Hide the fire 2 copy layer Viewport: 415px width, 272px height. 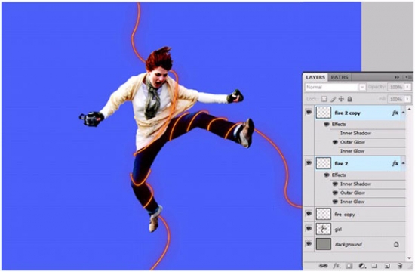coord(309,113)
